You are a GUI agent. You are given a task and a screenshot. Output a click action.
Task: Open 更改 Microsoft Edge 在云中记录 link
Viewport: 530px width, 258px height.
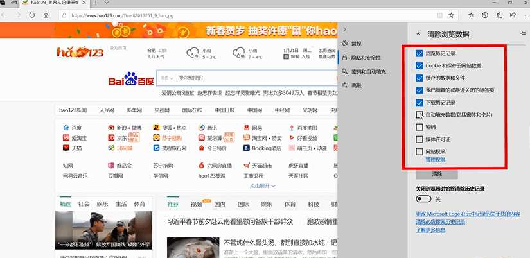point(468,214)
